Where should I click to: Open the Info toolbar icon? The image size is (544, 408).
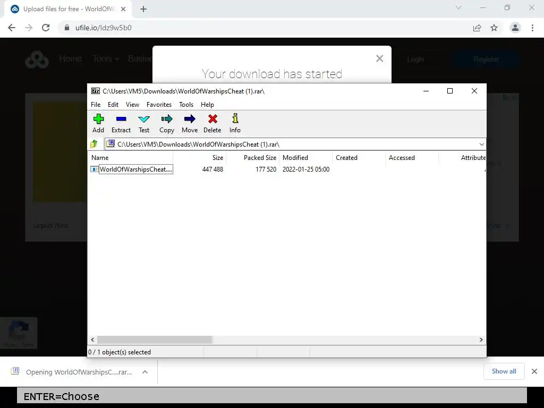click(235, 123)
